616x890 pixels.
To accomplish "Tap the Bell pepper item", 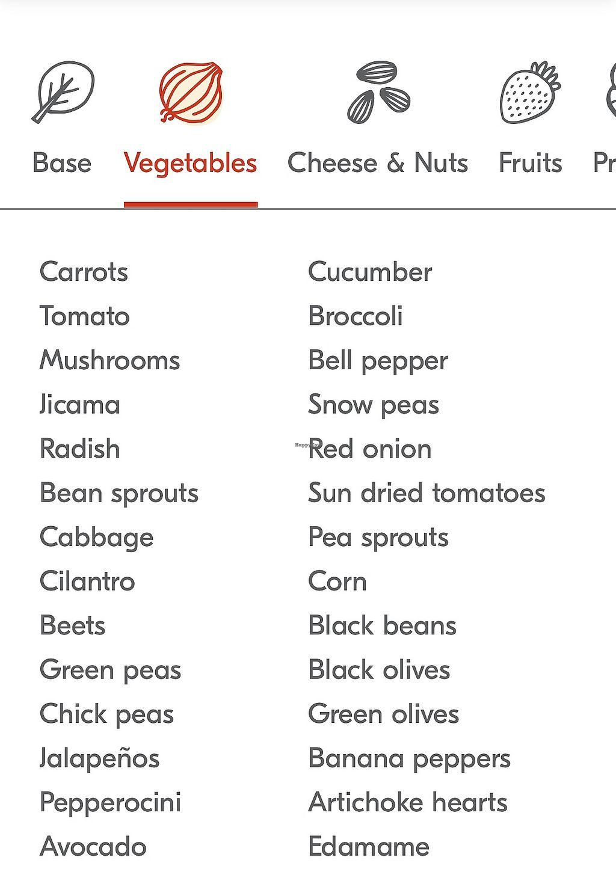I will 378,360.
